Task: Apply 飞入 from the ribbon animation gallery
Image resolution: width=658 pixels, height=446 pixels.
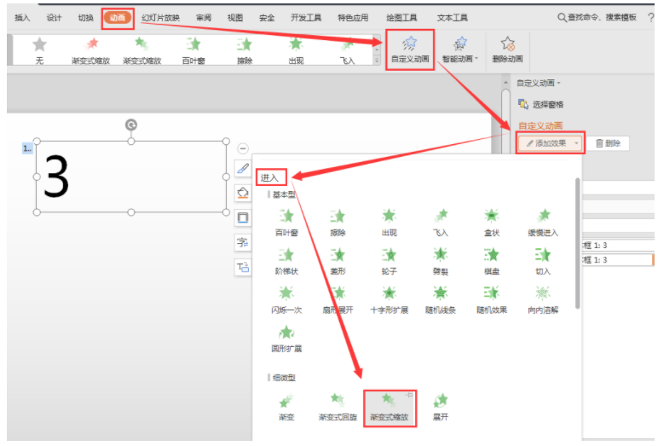Action: coord(347,50)
